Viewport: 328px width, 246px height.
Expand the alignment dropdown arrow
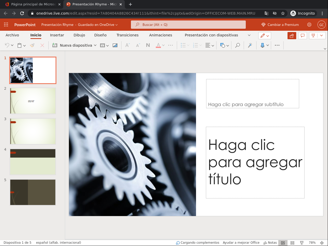click(x=213, y=46)
